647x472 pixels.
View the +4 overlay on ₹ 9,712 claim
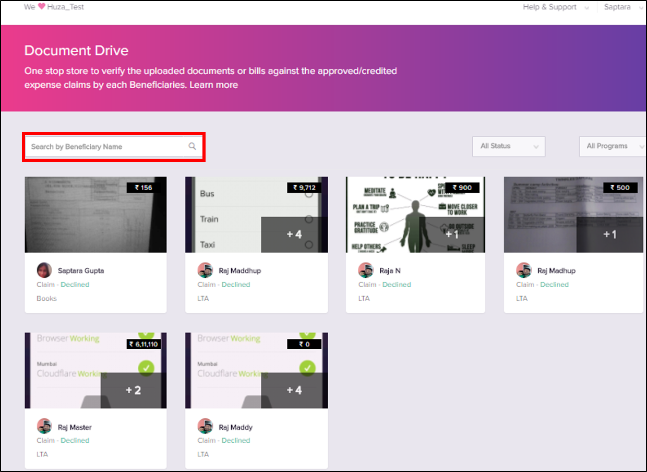pos(294,234)
